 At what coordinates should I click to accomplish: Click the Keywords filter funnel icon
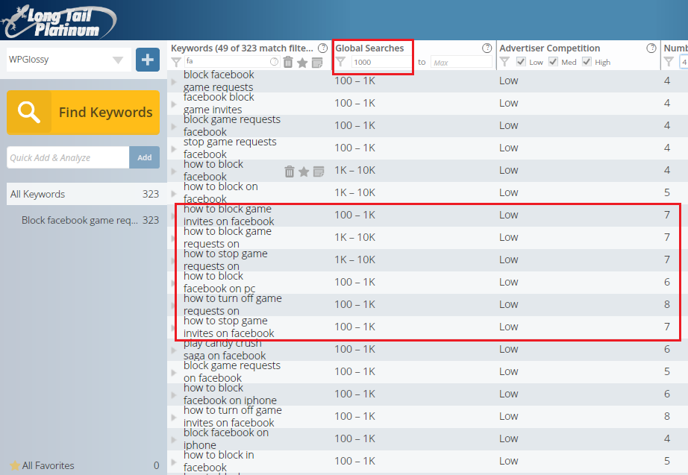[176, 63]
